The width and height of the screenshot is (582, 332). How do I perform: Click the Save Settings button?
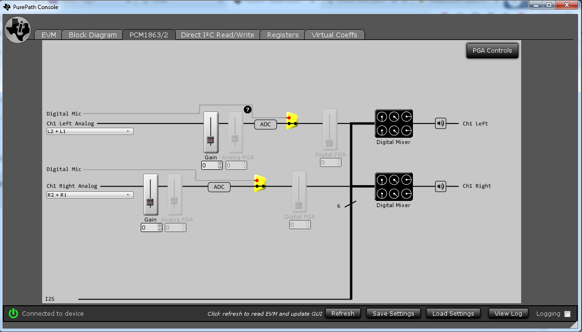393,314
